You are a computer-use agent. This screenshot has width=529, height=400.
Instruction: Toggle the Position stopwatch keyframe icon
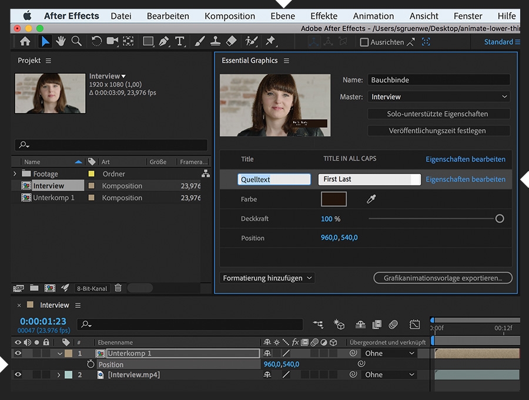(x=91, y=364)
